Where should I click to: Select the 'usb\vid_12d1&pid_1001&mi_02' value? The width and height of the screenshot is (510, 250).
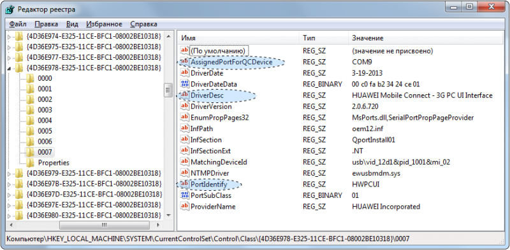click(x=401, y=162)
